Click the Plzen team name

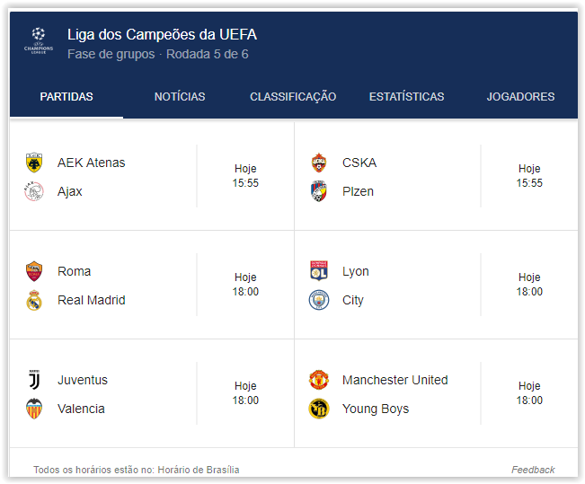click(x=358, y=191)
